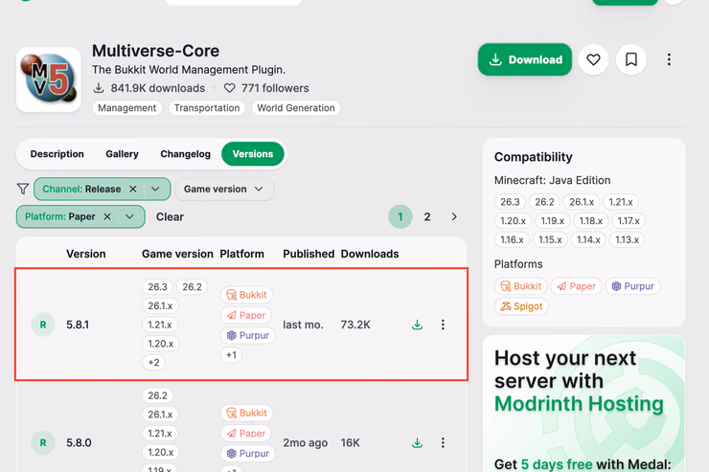Click the R release badge of 5.8.0

43,442
